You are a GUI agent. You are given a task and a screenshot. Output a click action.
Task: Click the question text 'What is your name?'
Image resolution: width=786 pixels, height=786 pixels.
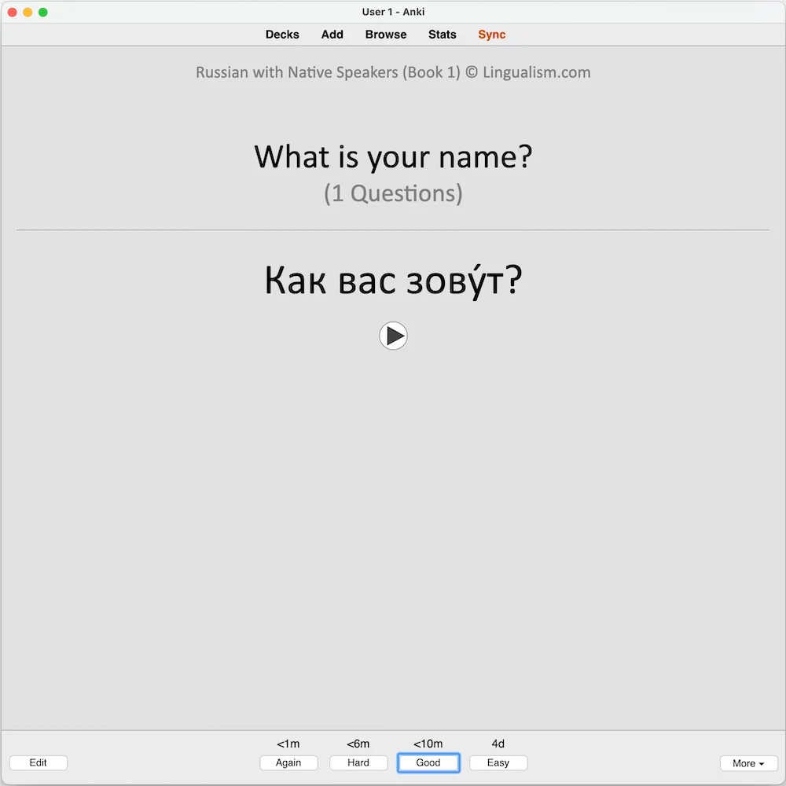coord(393,157)
